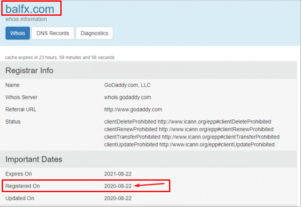The image size is (302, 207).
Task: Click the Status label
Action: (13, 122)
